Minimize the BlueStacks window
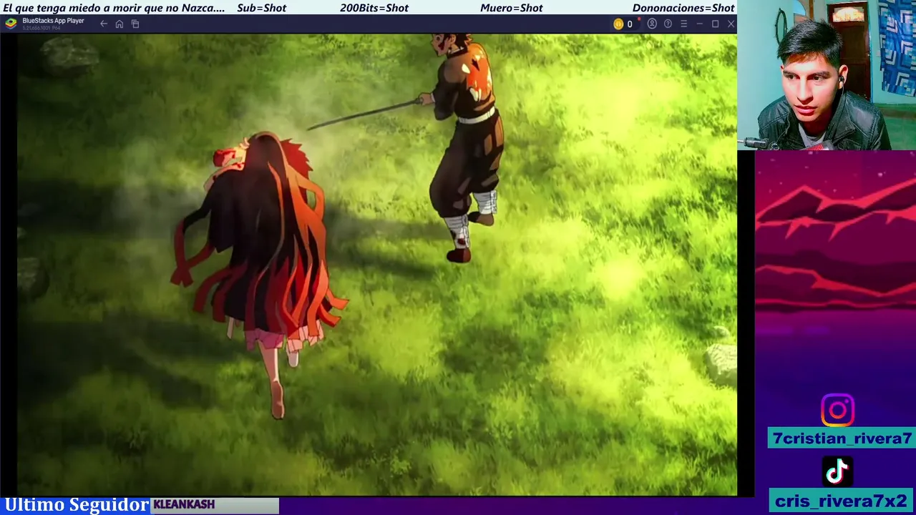This screenshot has width=916, height=515. [x=699, y=24]
